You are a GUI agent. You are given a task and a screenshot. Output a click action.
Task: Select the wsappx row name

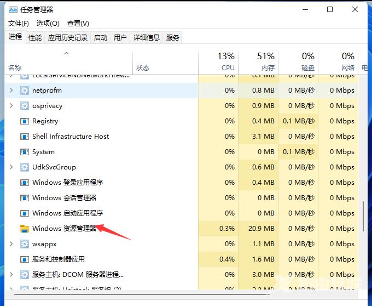tap(44, 244)
